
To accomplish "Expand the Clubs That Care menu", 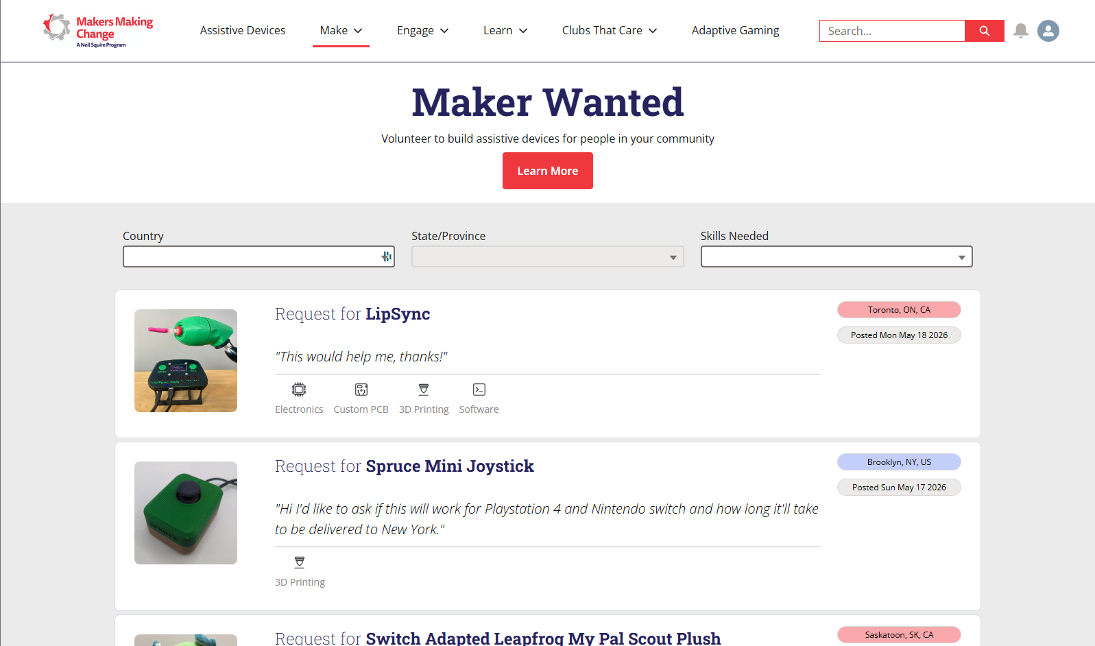I will point(610,30).
